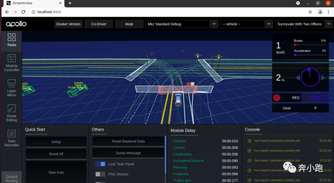Click the Prediction module delay row
This screenshot has width=334, height=183.
(205, 174)
